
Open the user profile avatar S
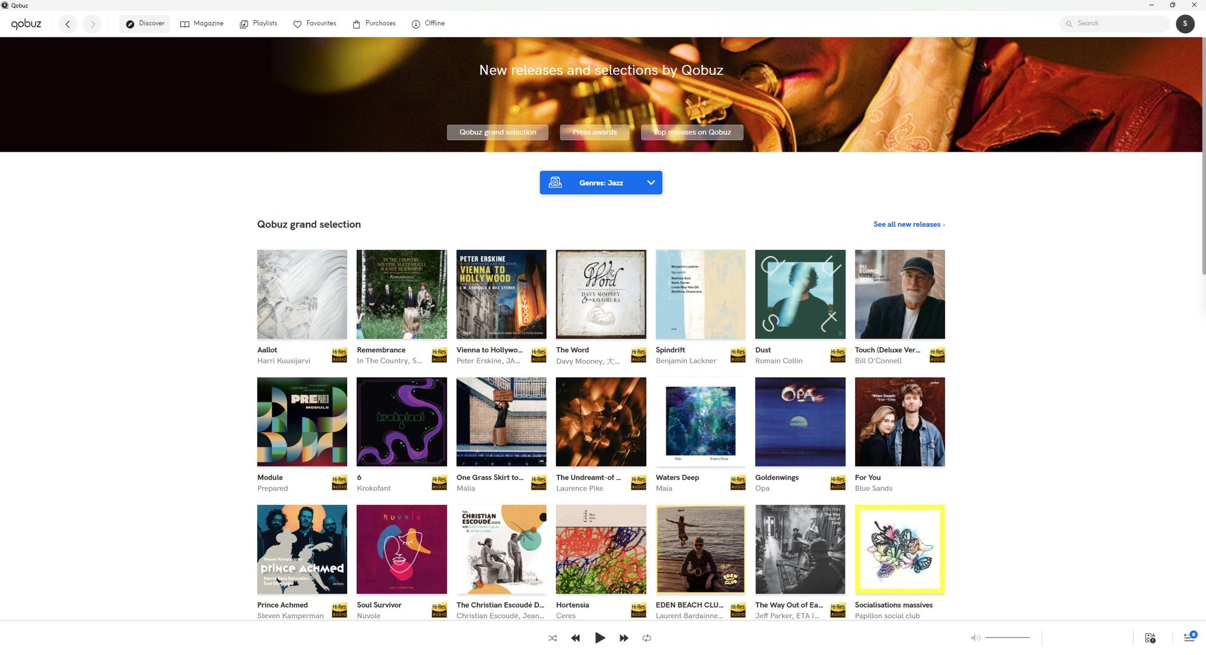[x=1185, y=24]
